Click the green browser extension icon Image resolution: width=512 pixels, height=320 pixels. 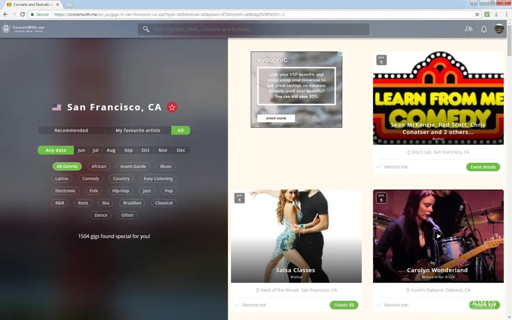tap(487, 14)
